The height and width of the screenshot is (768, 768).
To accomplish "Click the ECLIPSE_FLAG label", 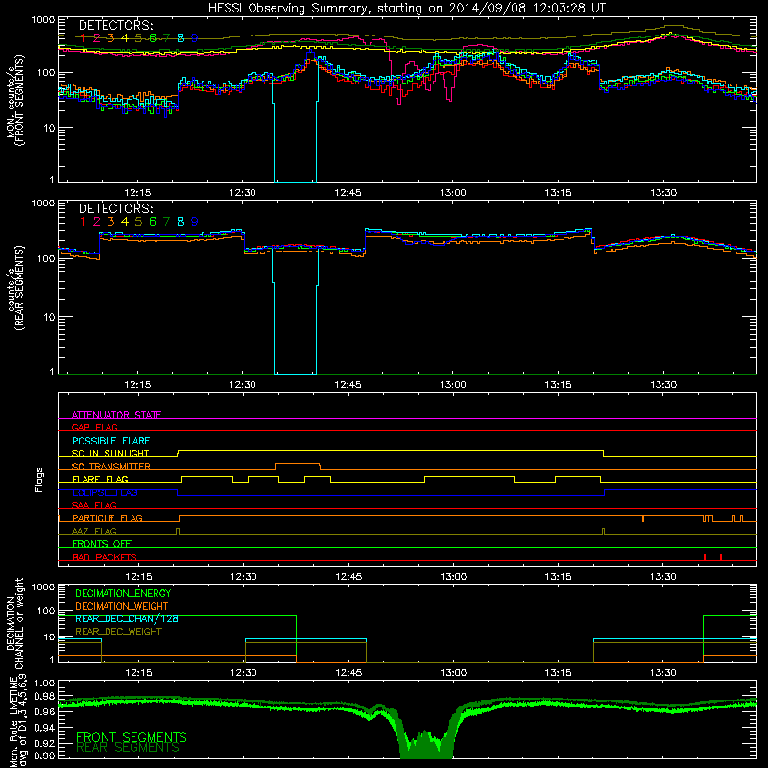I will [105, 492].
